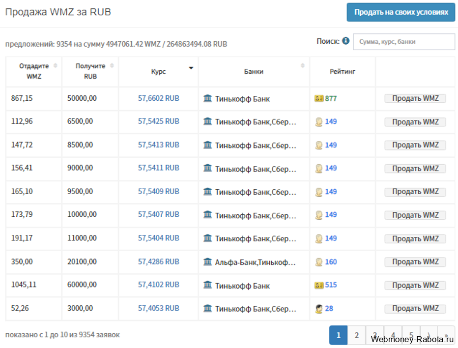This screenshot has width=458, height=348.
Task: Click bank icon in the 57,4102 RUB row
Action: coord(207,285)
